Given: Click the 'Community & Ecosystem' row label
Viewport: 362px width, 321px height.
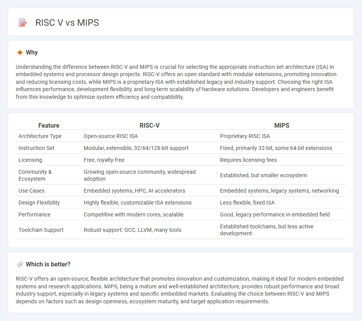Looking at the screenshot, I should 35,175.
